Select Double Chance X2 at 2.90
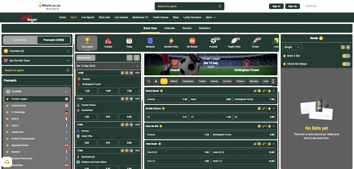Viewport: 354px width, 169px height. pos(254,117)
